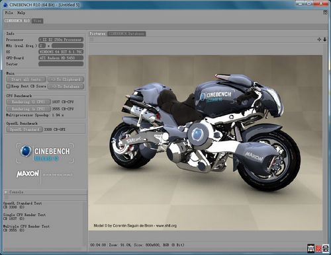Select the Pictures tab

click(97, 34)
